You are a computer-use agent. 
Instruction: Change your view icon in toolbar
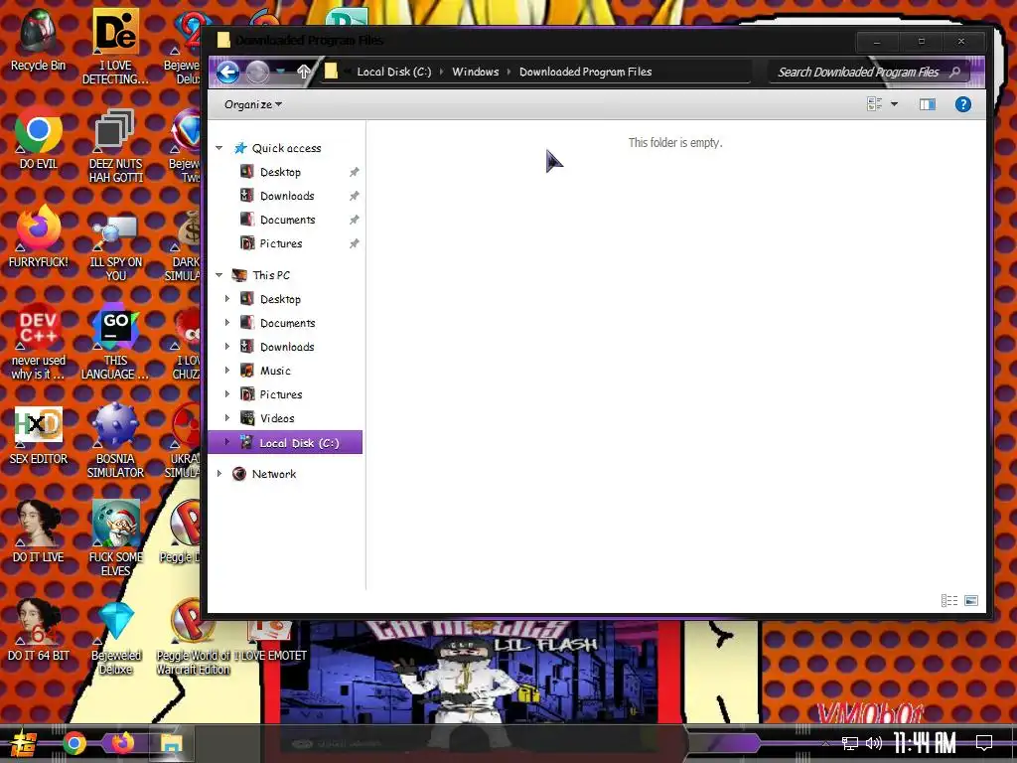pyautogui.click(x=874, y=103)
